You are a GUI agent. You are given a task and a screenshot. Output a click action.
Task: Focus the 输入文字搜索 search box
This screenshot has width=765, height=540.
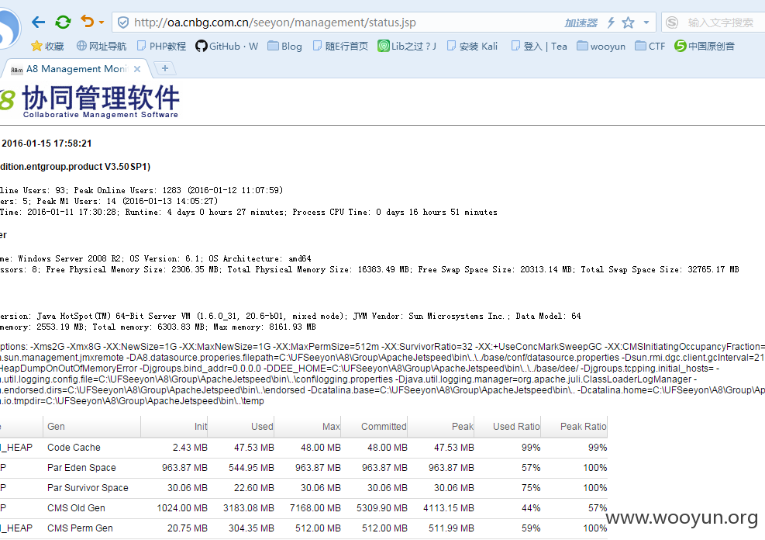[721, 22]
